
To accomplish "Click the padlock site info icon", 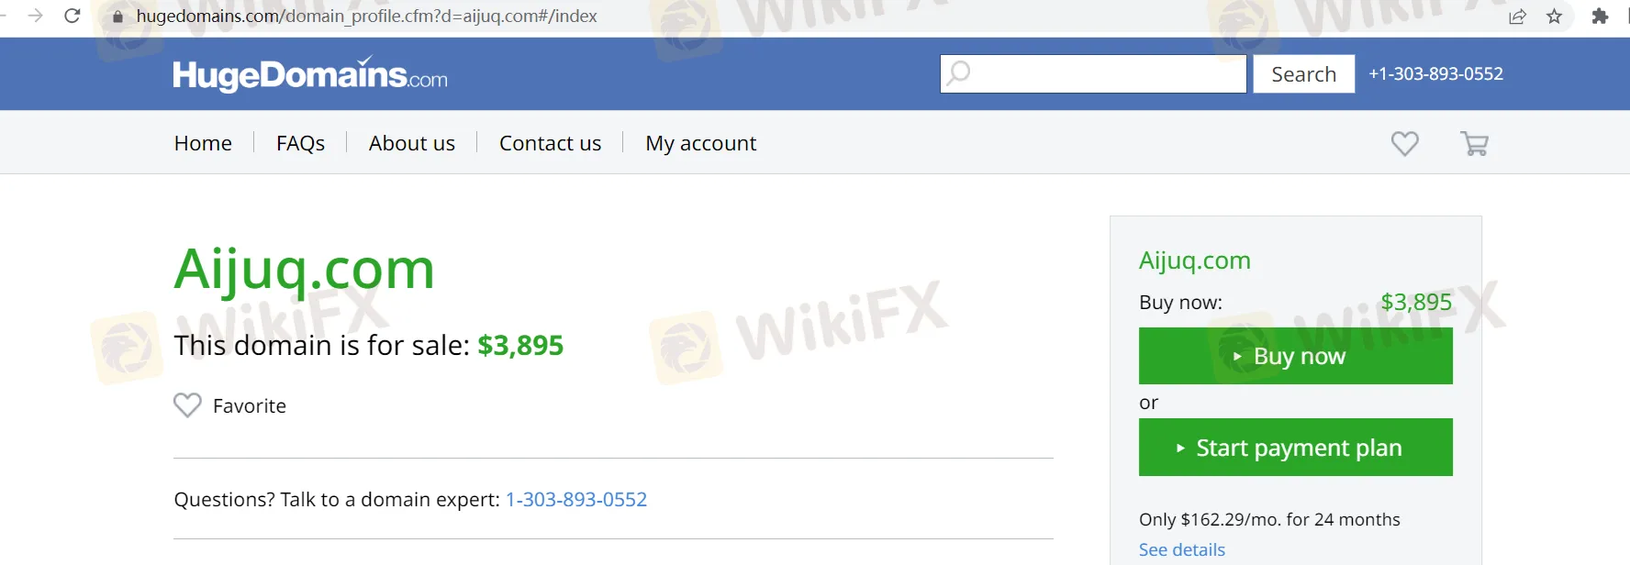I will (117, 17).
